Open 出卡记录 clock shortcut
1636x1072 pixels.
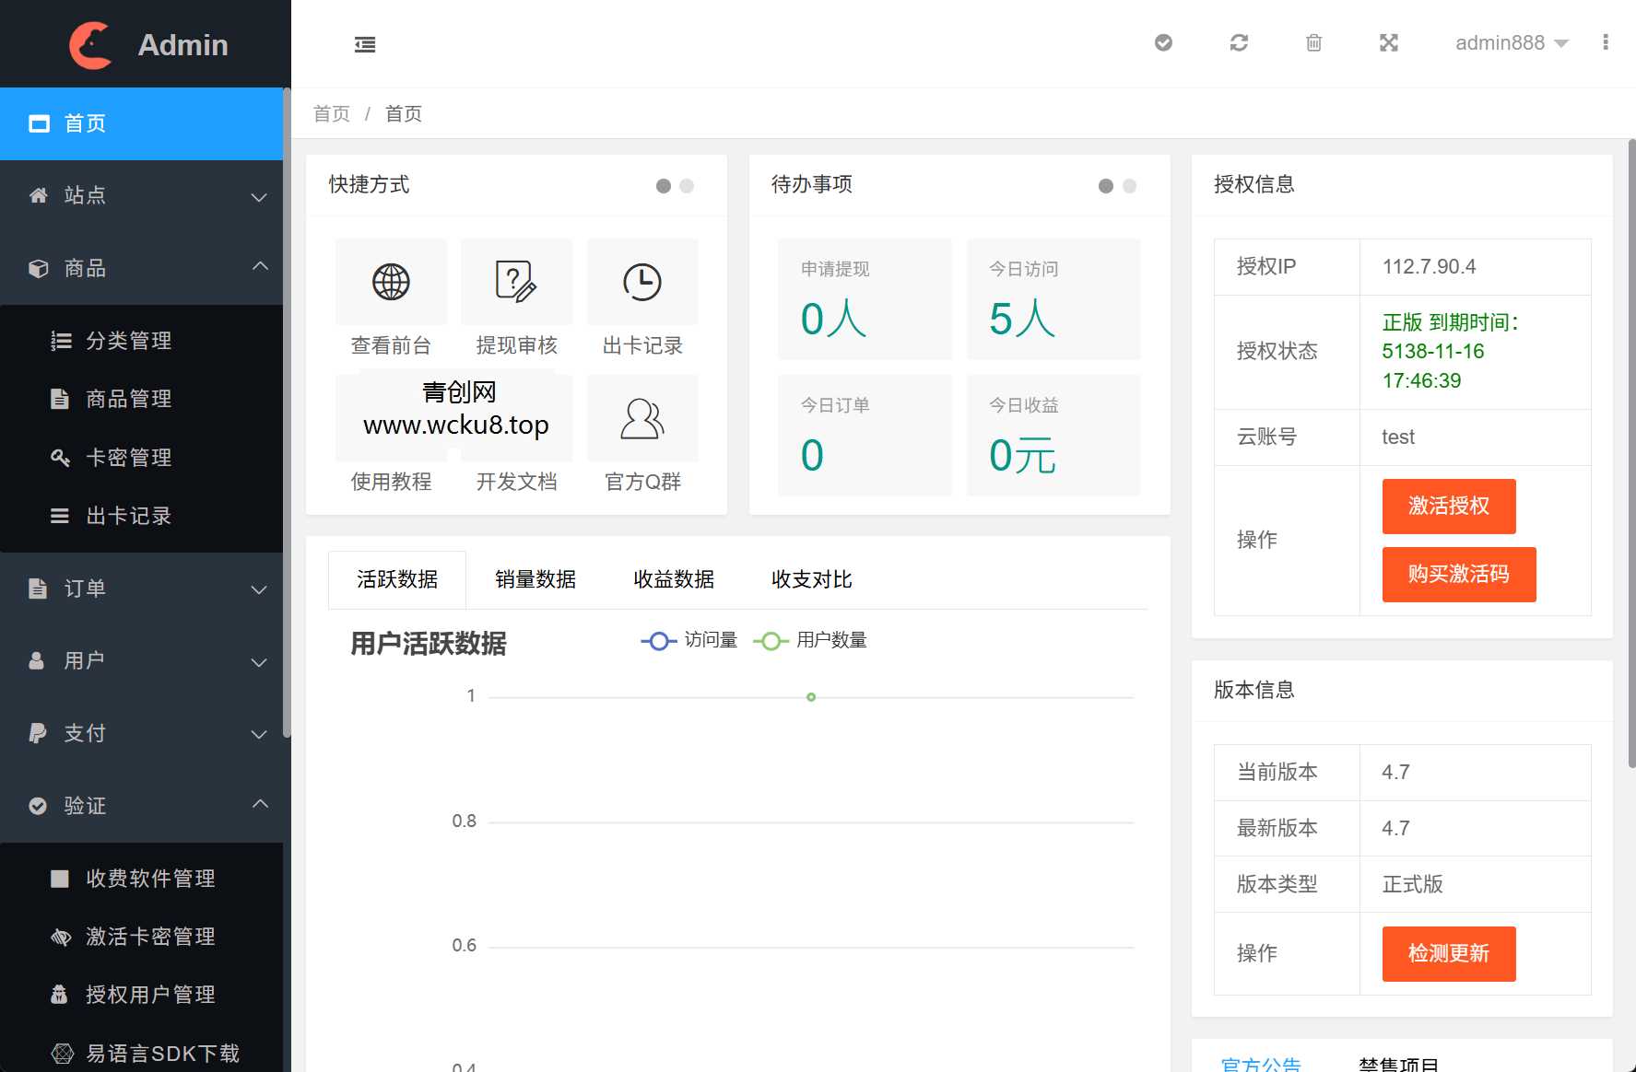[x=641, y=282]
